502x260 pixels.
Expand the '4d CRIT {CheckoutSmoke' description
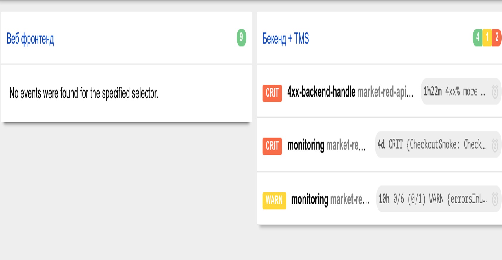(x=431, y=144)
